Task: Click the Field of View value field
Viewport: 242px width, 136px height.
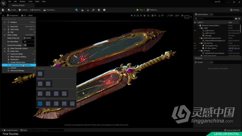Action: pos(28,38)
